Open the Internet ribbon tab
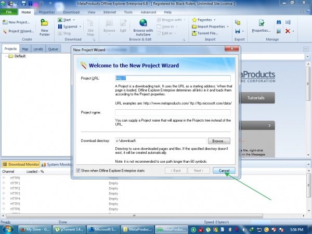This screenshot has width=312, height=234. (110, 12)
